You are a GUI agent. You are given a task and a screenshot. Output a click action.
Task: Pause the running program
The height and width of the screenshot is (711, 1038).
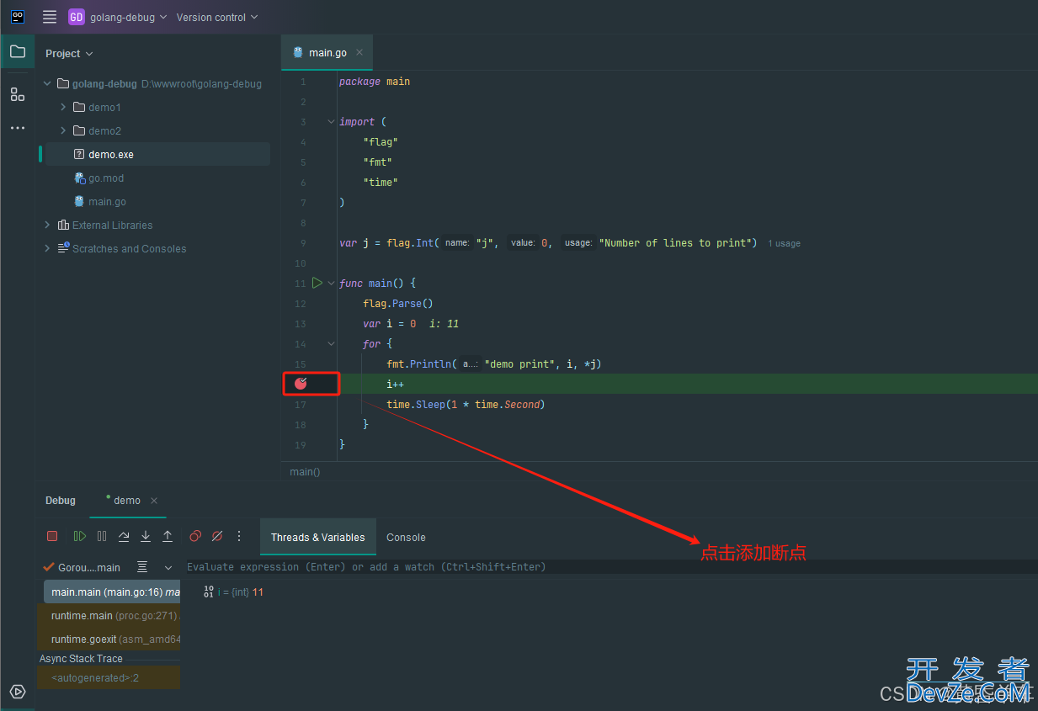point(102,536)
